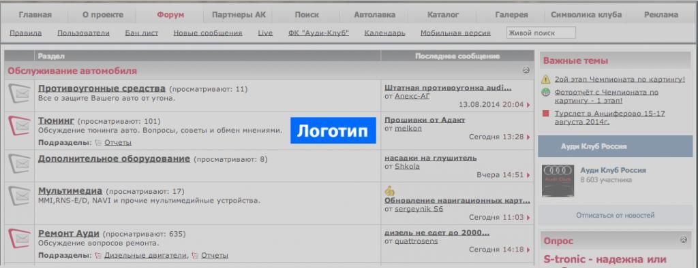Click the Тюнинг forum envelope icon
The image size is (698, 268).
19,127
